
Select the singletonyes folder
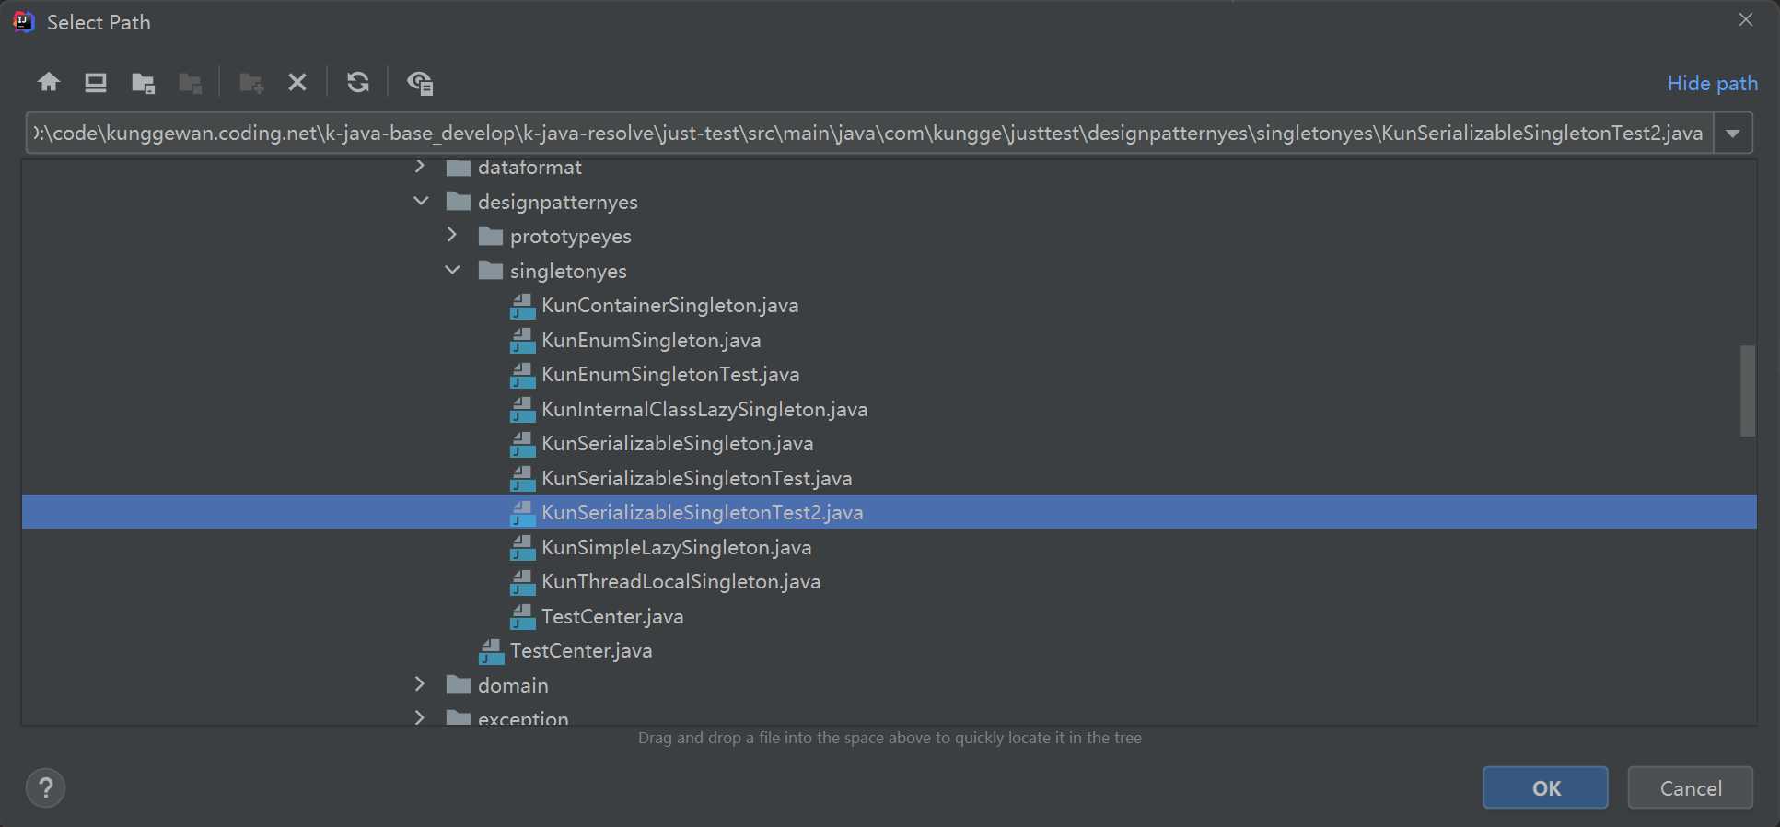[x=568, y=271]
